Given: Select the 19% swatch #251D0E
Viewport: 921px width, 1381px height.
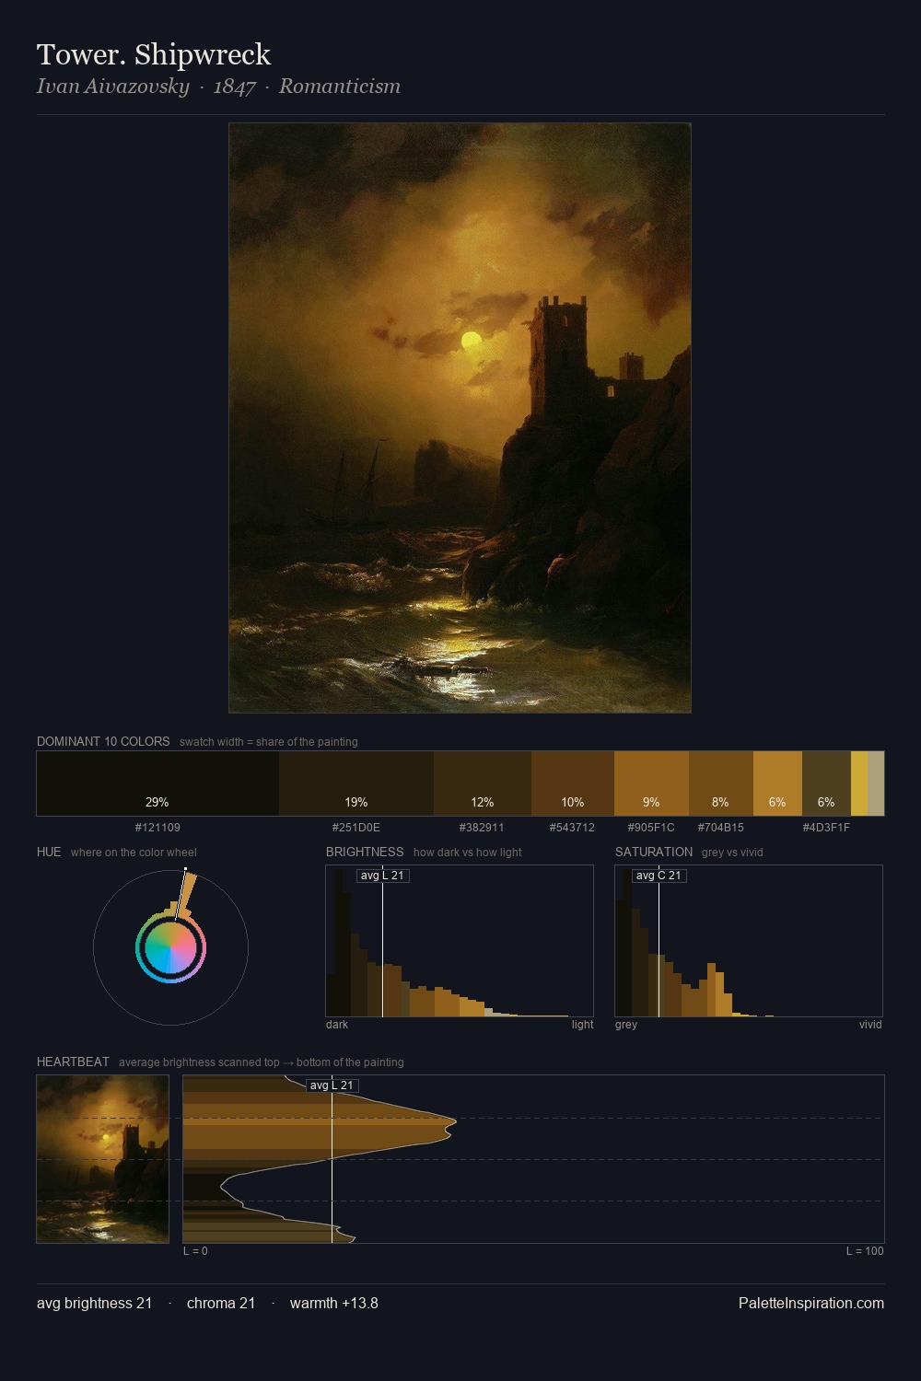Looking at the screenshot, I should [x=356, y=783].
